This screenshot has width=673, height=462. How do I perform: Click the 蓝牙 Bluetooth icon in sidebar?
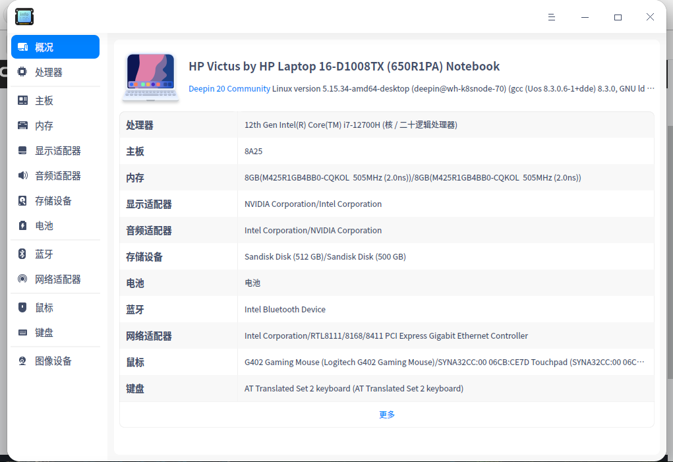pos(22,254)
